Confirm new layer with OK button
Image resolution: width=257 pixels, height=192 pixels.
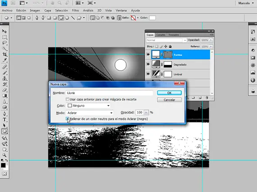[x=170, y=93]
